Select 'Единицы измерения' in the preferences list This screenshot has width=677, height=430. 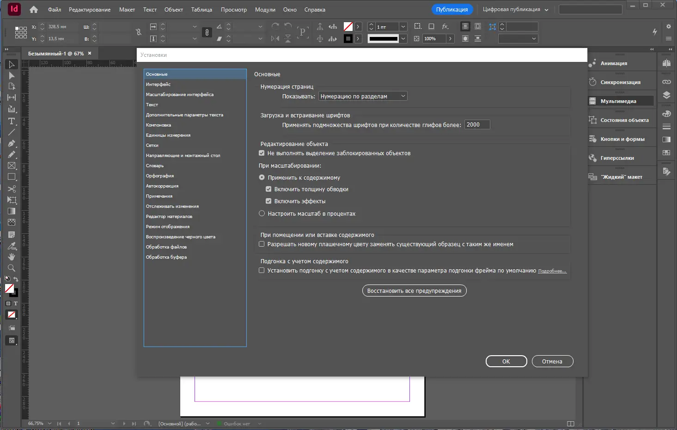195,135
